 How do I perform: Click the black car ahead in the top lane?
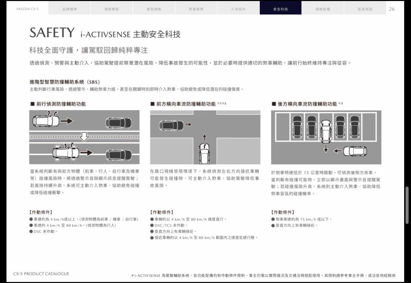pyautogui.click(x=119, y=123)
